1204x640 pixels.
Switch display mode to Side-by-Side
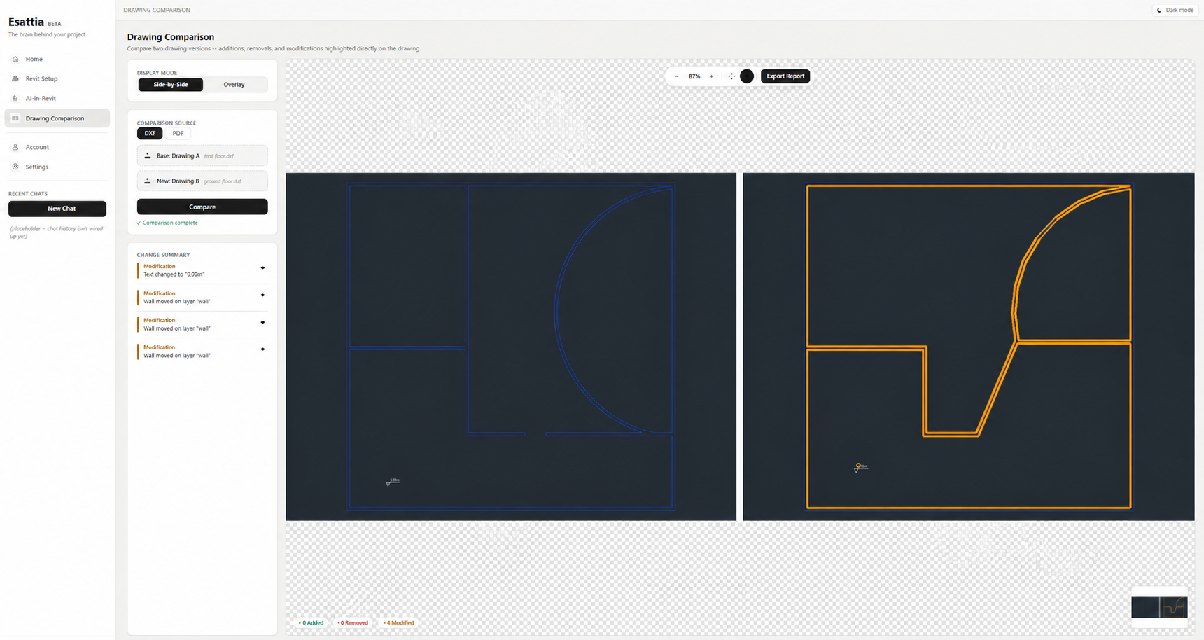tap(171, 85)
